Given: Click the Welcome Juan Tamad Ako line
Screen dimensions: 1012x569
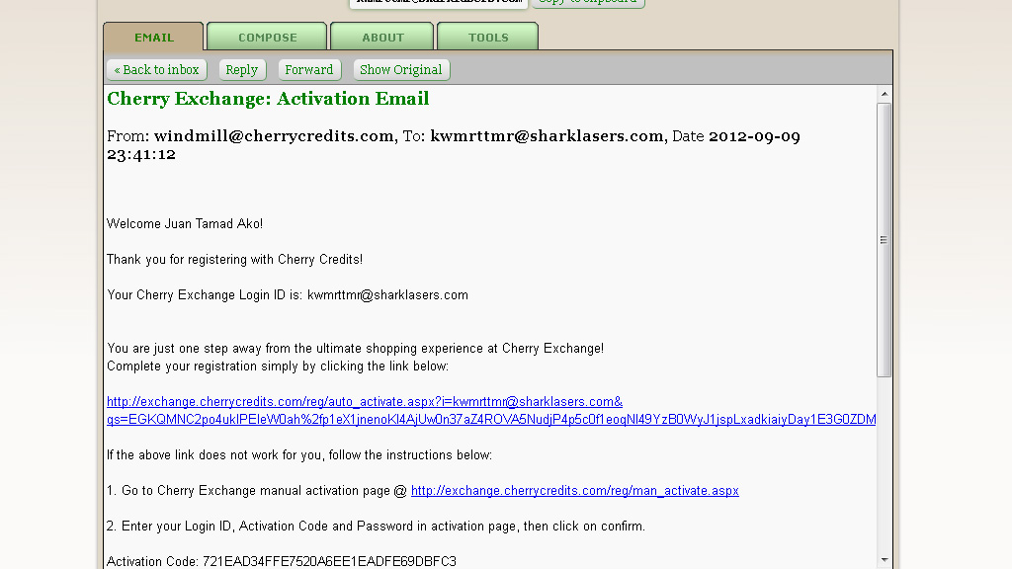Looking at the screenshot, I should (x=185, y=224).
